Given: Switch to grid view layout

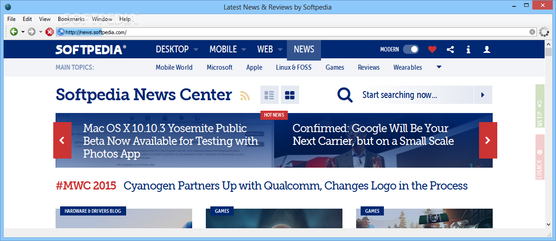Looking at the screenshot, I should [290, 95].
